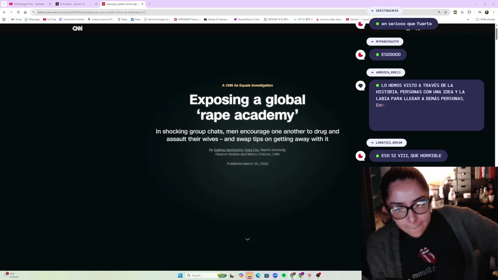
Task: Close the Song for You YouTube tab
Action: [50, 4]
